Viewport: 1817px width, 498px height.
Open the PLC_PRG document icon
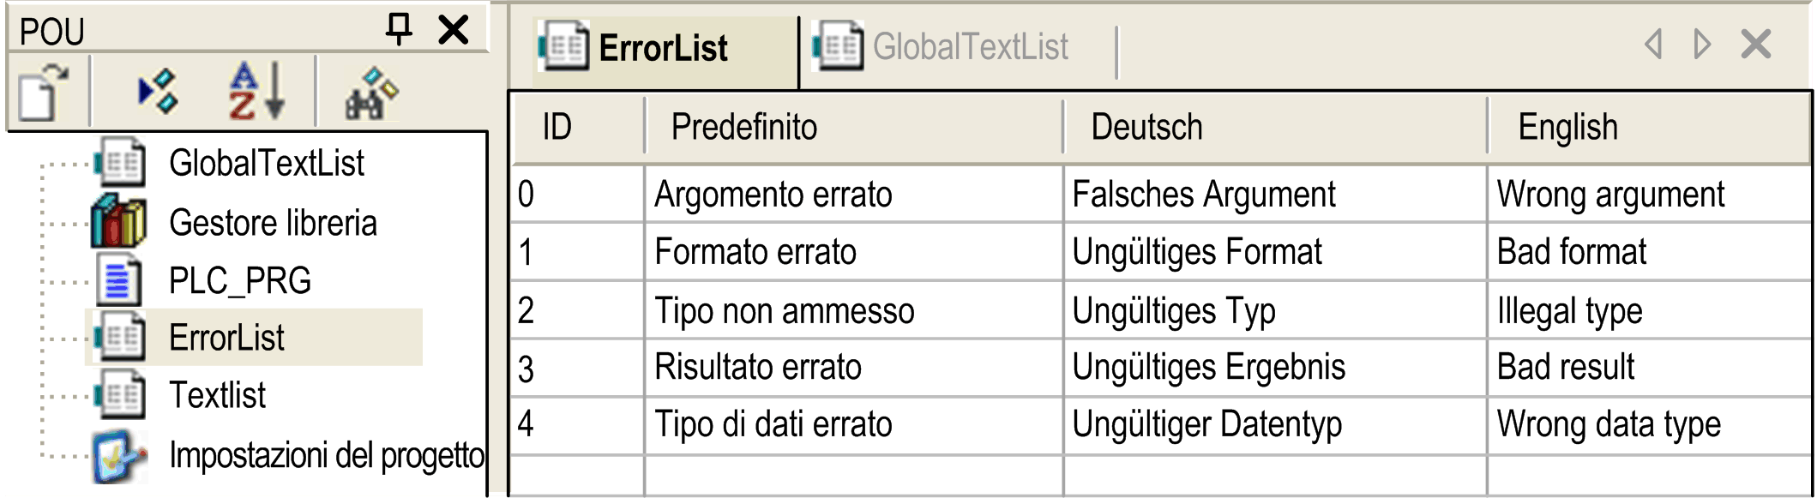pyautogui.click(x=118, y=280)
